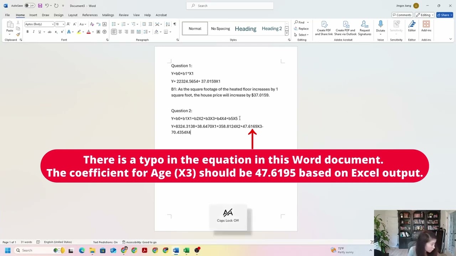Switch to the Layout tab
The image size is (456, 256).
pyautogui.click(x=73, y=15)
